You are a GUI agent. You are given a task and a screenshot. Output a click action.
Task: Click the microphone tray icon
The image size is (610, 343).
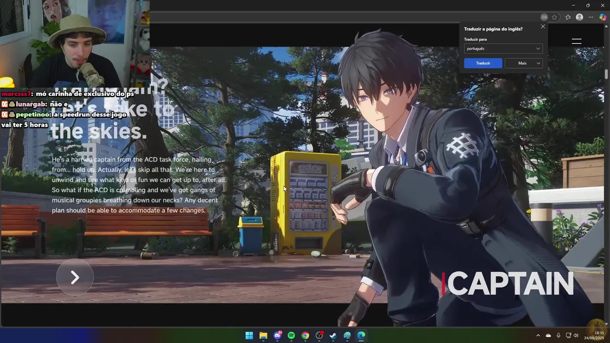[558, 335]
